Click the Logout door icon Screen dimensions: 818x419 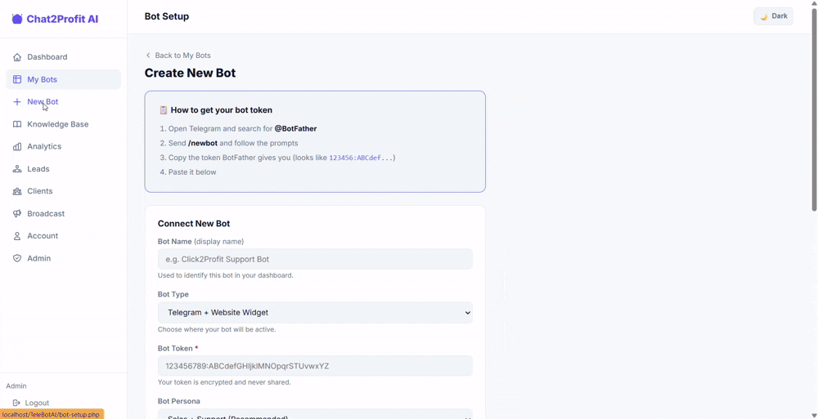(x=16, y=403)
